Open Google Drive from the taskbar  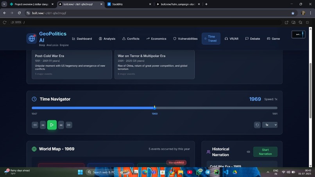coord(235,172)
